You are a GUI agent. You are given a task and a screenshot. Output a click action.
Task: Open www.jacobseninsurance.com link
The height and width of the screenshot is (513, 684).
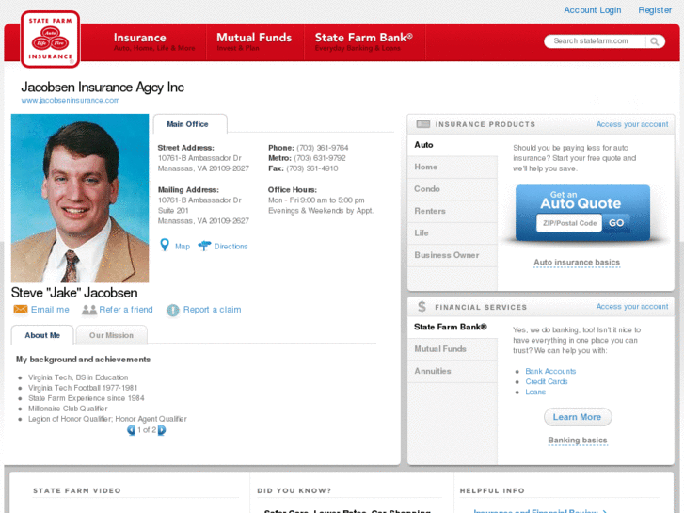click(71, 101)
